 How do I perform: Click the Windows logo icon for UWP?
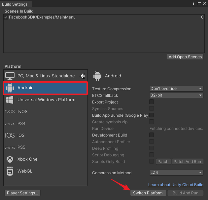[10, 100]
